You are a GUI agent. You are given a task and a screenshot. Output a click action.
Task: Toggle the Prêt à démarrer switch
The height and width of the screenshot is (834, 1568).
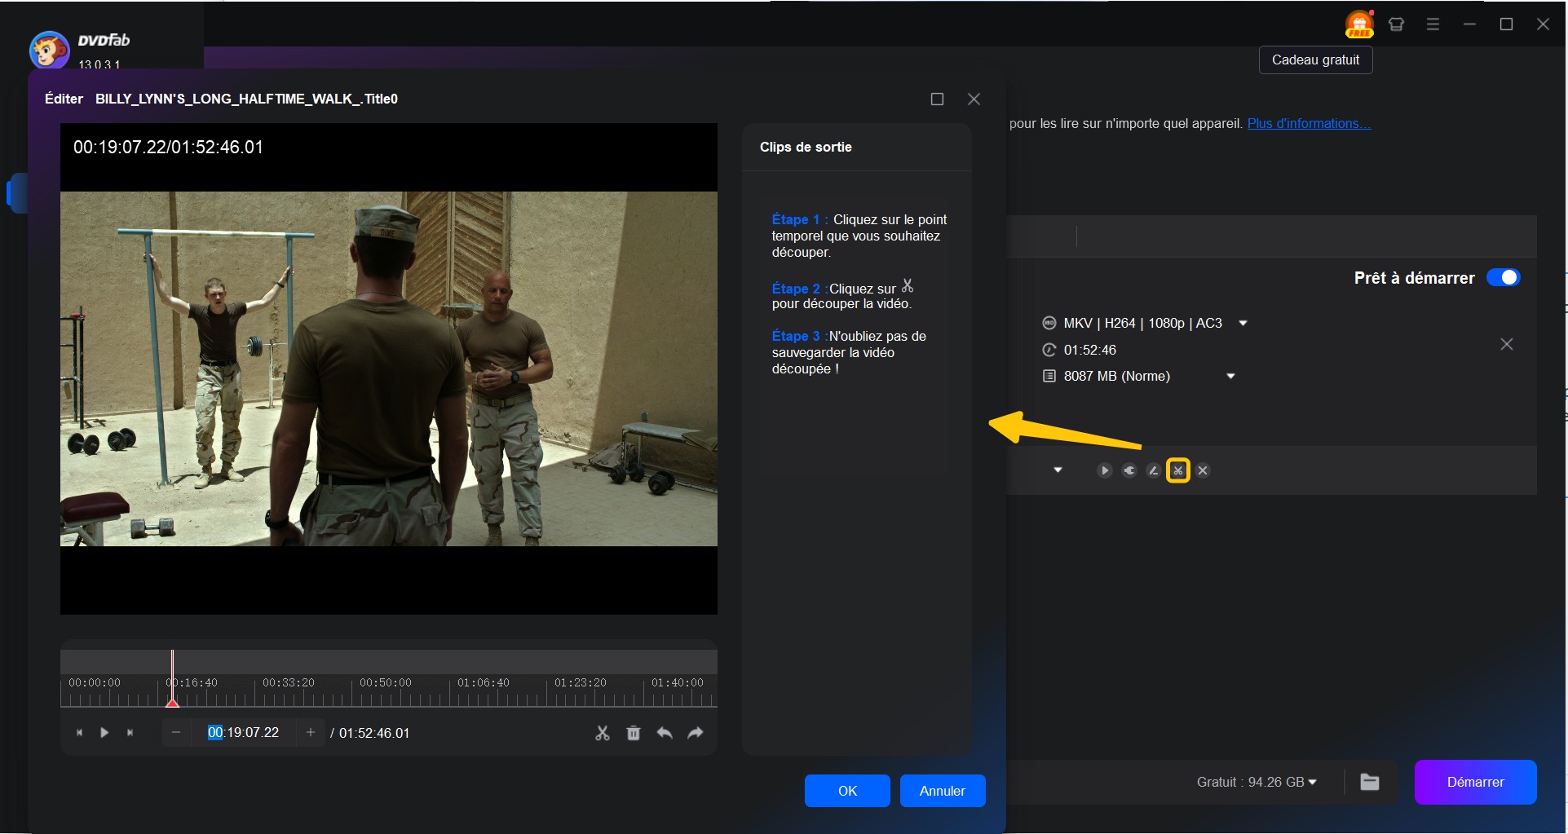pyautogui.click(x=1503, y=278)
